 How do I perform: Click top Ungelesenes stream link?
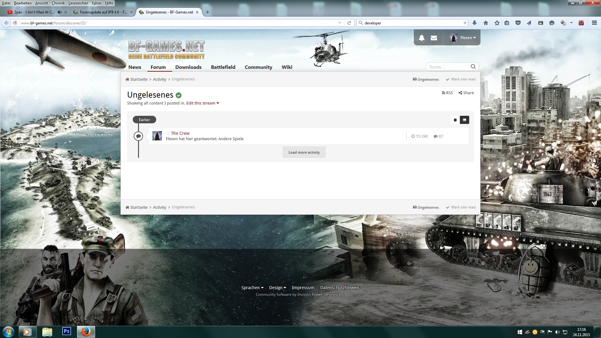click(x=426, y=79)
